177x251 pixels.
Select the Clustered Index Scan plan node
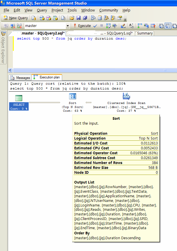coord(126,103)
